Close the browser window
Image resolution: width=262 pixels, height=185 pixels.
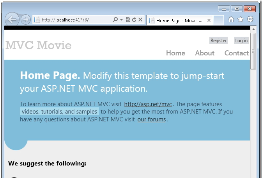click(250, 9)
